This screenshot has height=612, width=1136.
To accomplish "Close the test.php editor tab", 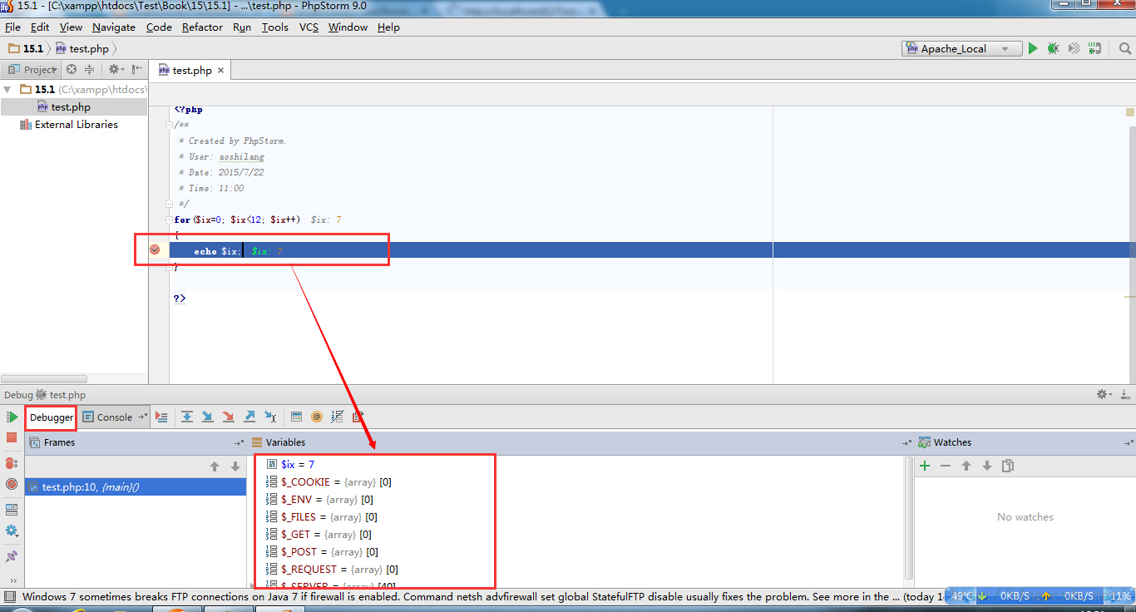I will click(220, 71).
